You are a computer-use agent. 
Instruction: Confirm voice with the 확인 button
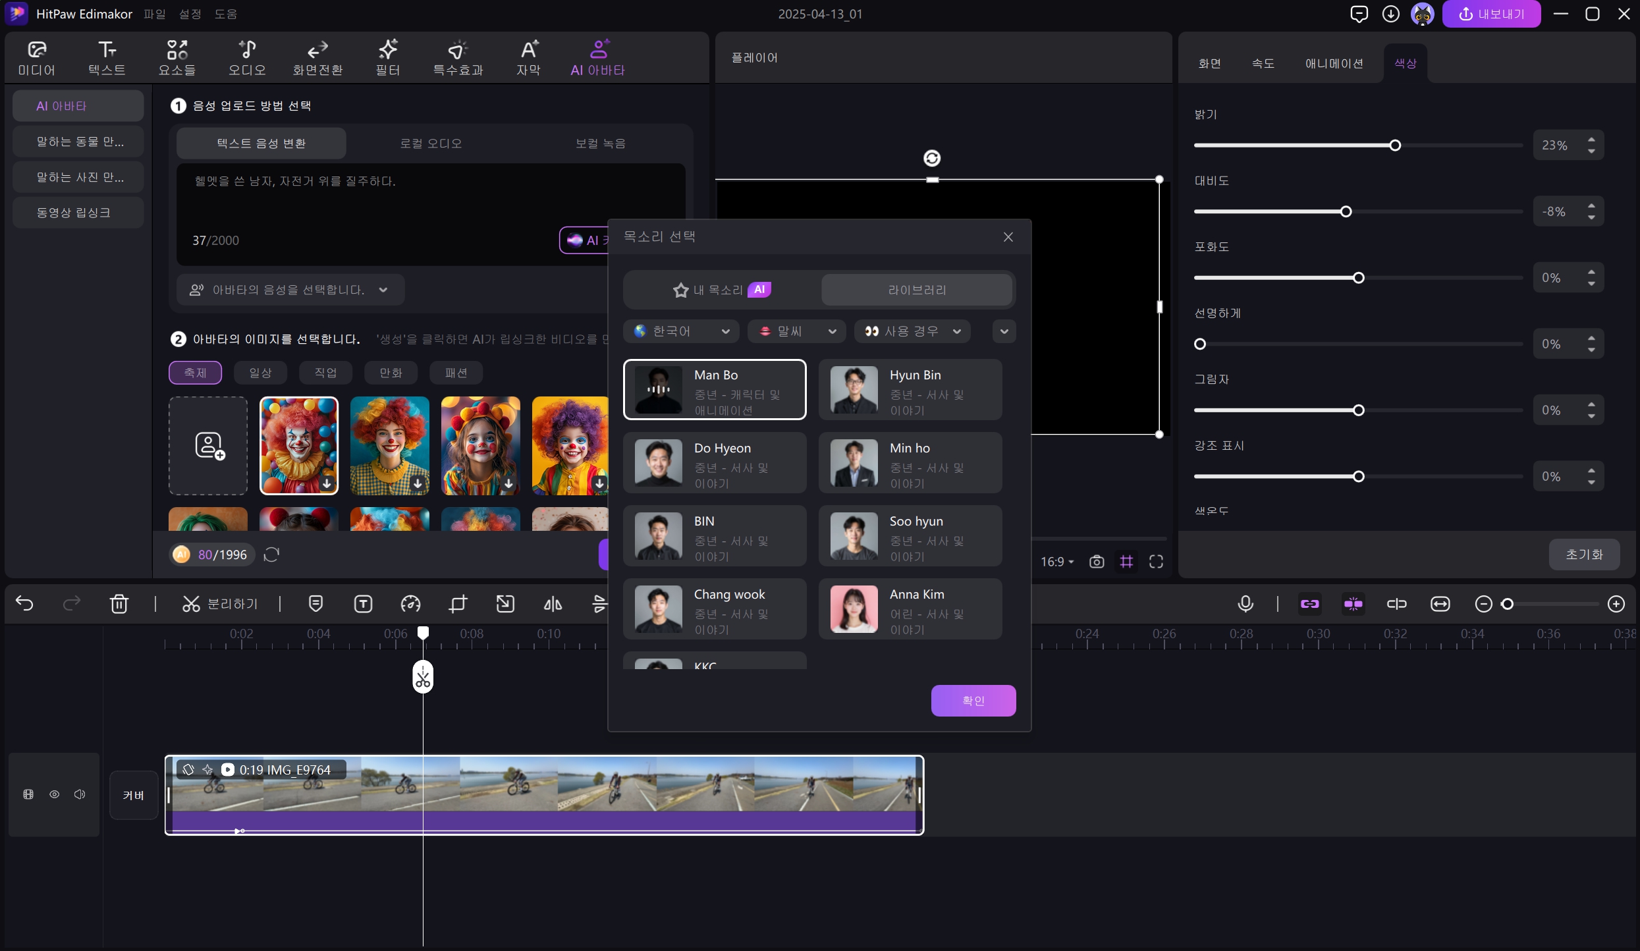(x=973, y=700)
